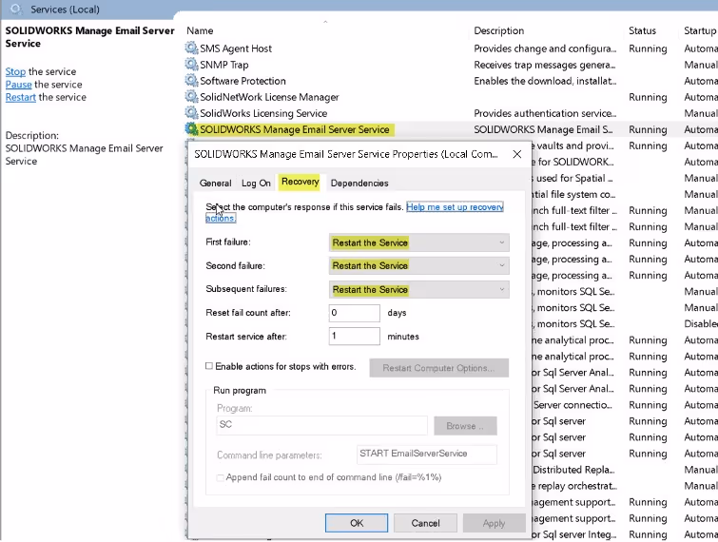Open the First failure dropdown

[419, 242]
